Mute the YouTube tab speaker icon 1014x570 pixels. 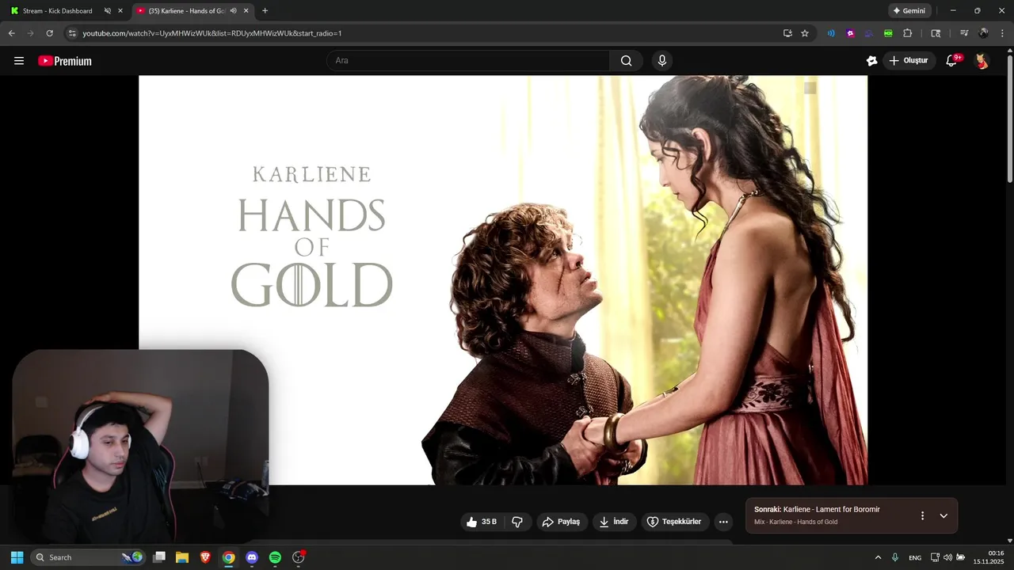233,11
